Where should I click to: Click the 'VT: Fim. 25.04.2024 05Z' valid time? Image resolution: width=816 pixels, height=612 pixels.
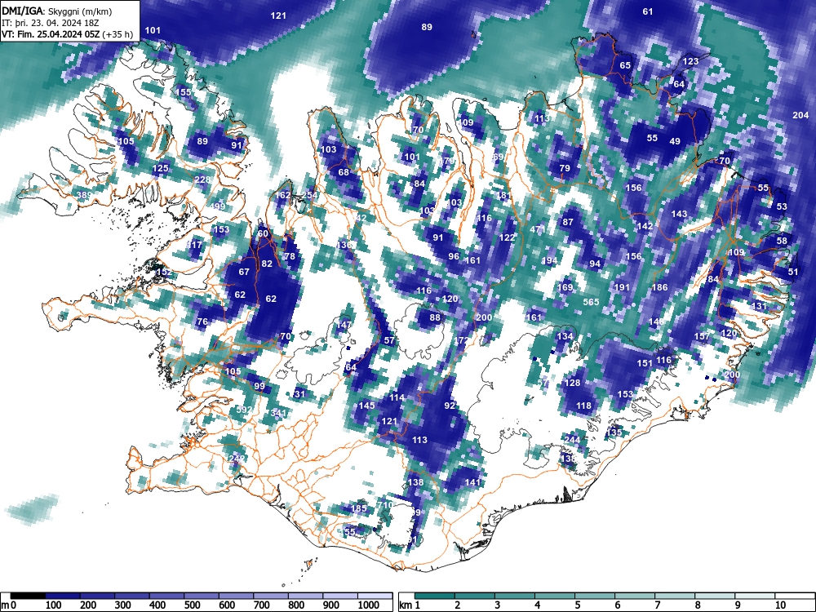point(51,34)
